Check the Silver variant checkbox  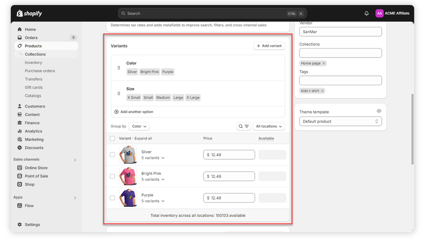coord(112,155)
